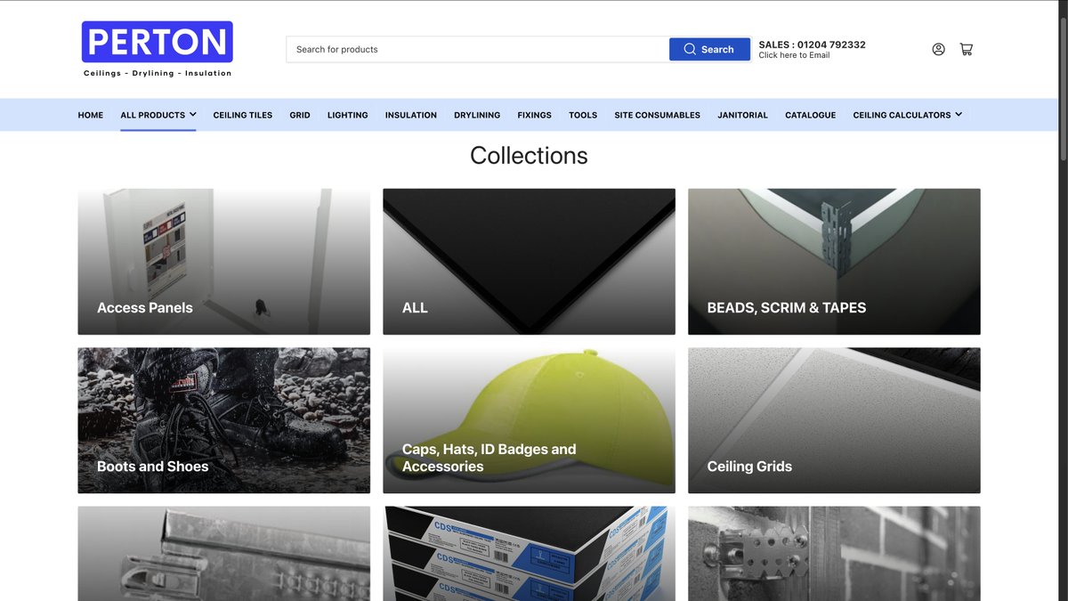Open the Ceiling Grids collection card

834,420
